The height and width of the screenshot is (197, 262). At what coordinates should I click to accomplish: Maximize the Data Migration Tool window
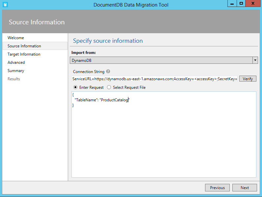pos(241,3)
